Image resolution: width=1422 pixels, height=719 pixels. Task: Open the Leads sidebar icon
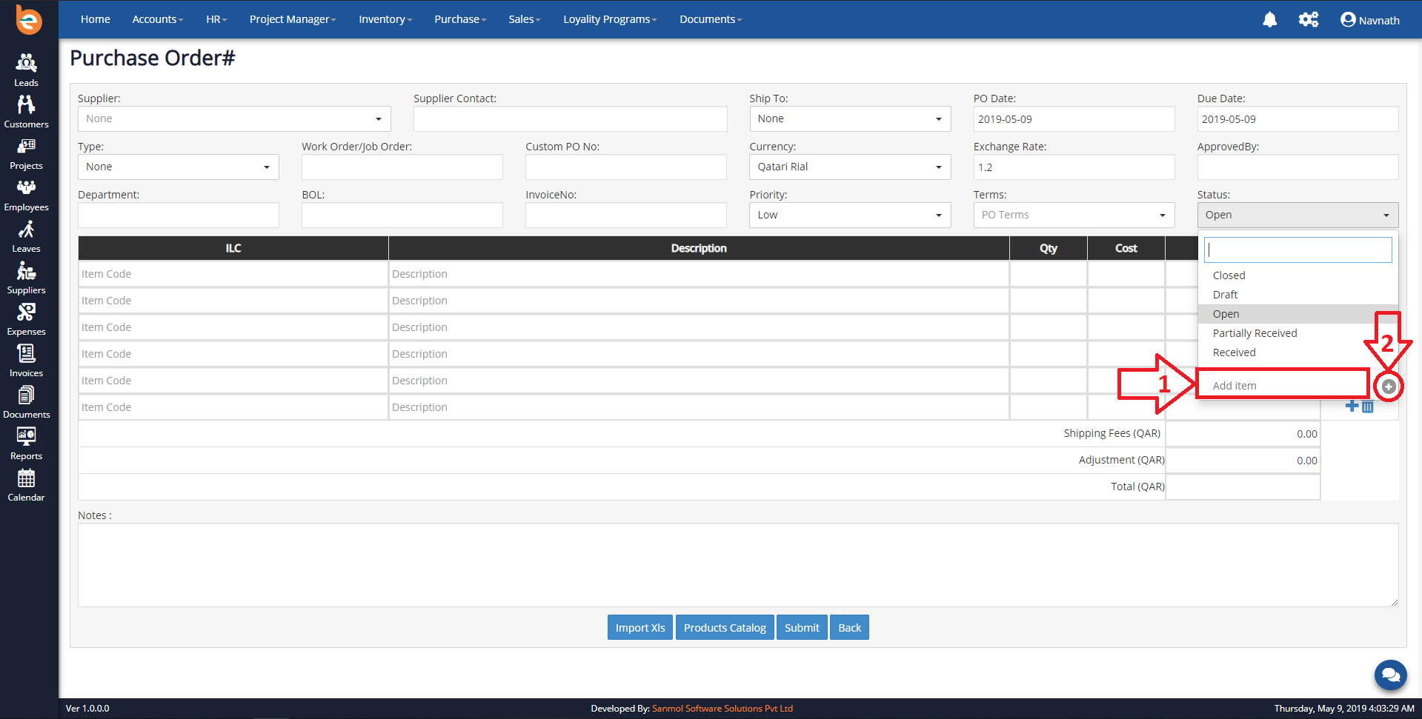pyautogui.click(x=26, y=70)
